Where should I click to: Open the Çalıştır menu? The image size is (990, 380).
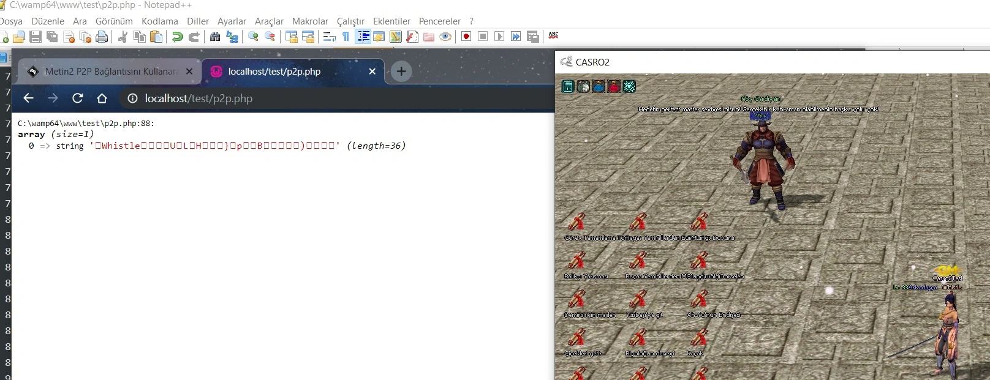[x=350, y=21]
